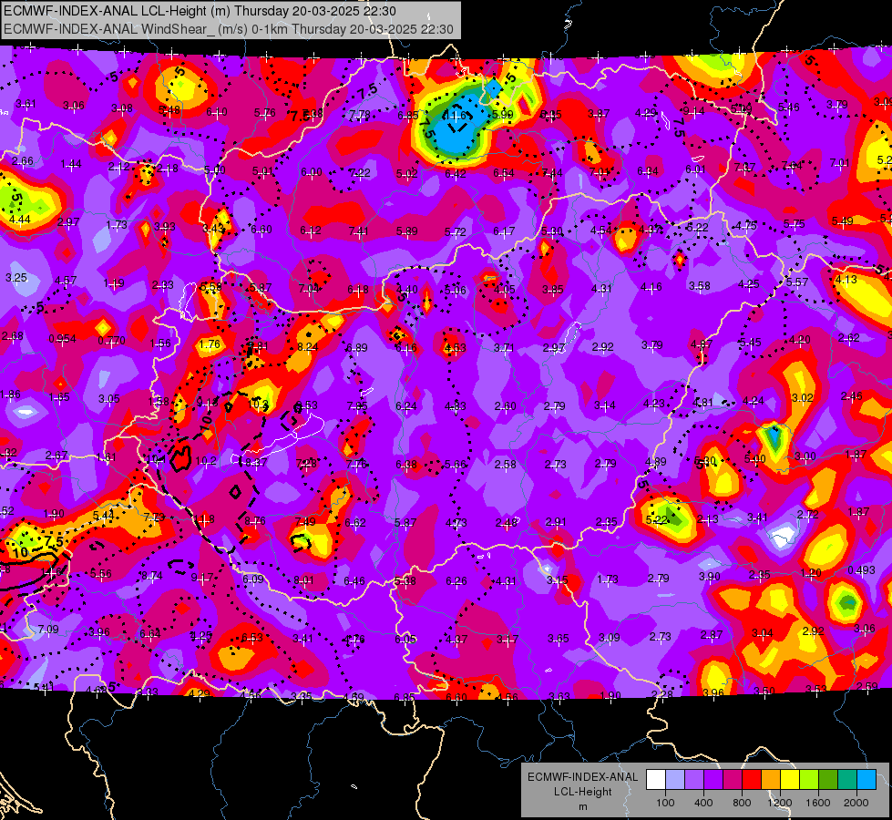Click the wind shear value 6.12
This screenshot has width=892, height=820.
pos(311,231)
